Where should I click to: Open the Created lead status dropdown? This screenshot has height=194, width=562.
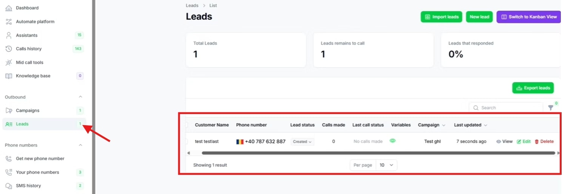[x=302, y=142]
